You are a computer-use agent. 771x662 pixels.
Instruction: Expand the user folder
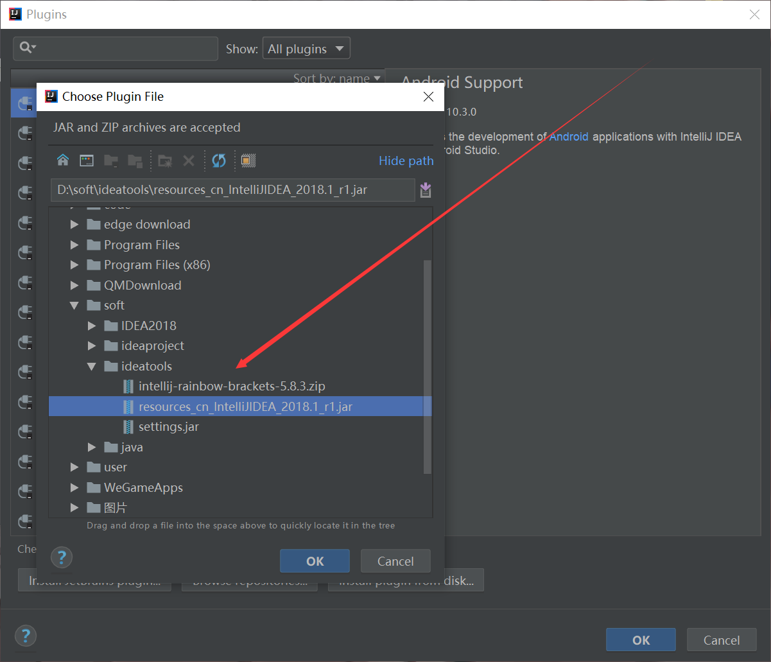[74, 467]
